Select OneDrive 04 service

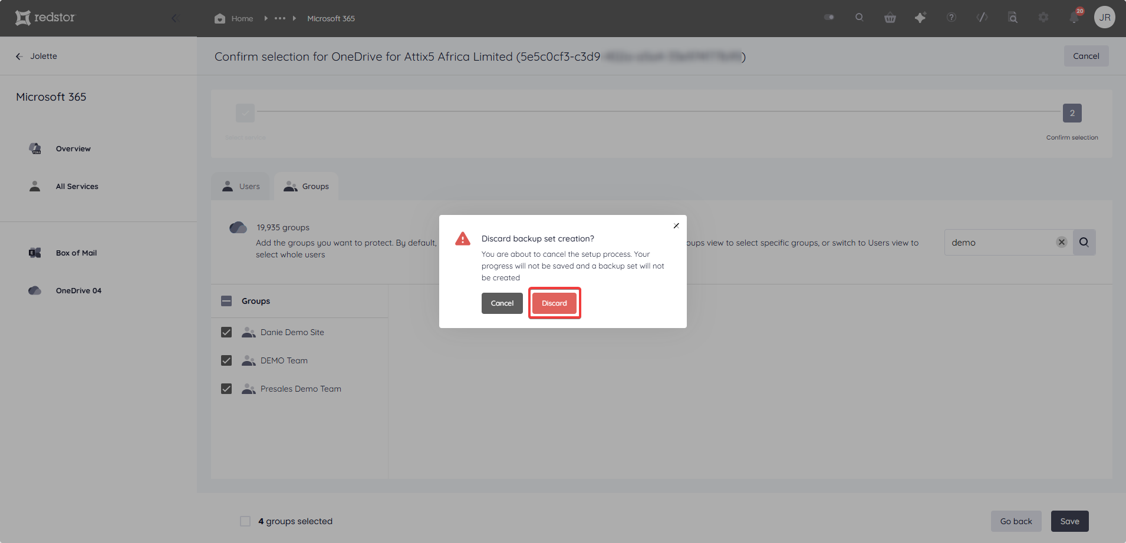click(78, 291)
